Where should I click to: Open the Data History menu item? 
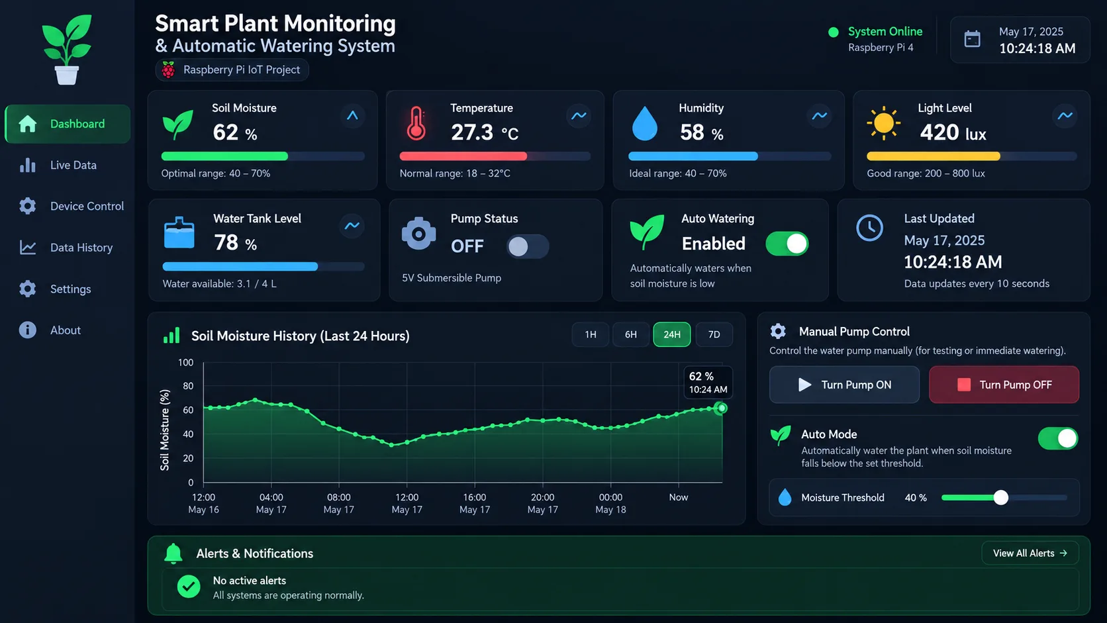(x=68, y=248)
